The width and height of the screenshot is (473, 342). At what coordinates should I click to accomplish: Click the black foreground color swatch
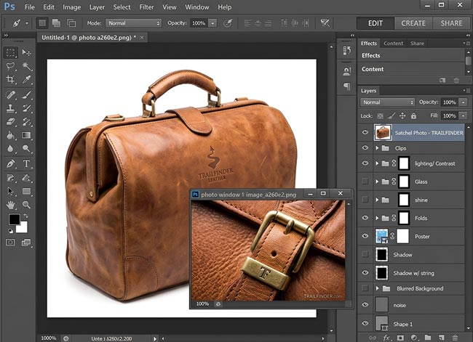tap(14, 219)
